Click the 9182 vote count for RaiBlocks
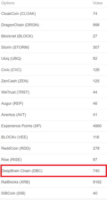107x200 pixels. (97, 182)
